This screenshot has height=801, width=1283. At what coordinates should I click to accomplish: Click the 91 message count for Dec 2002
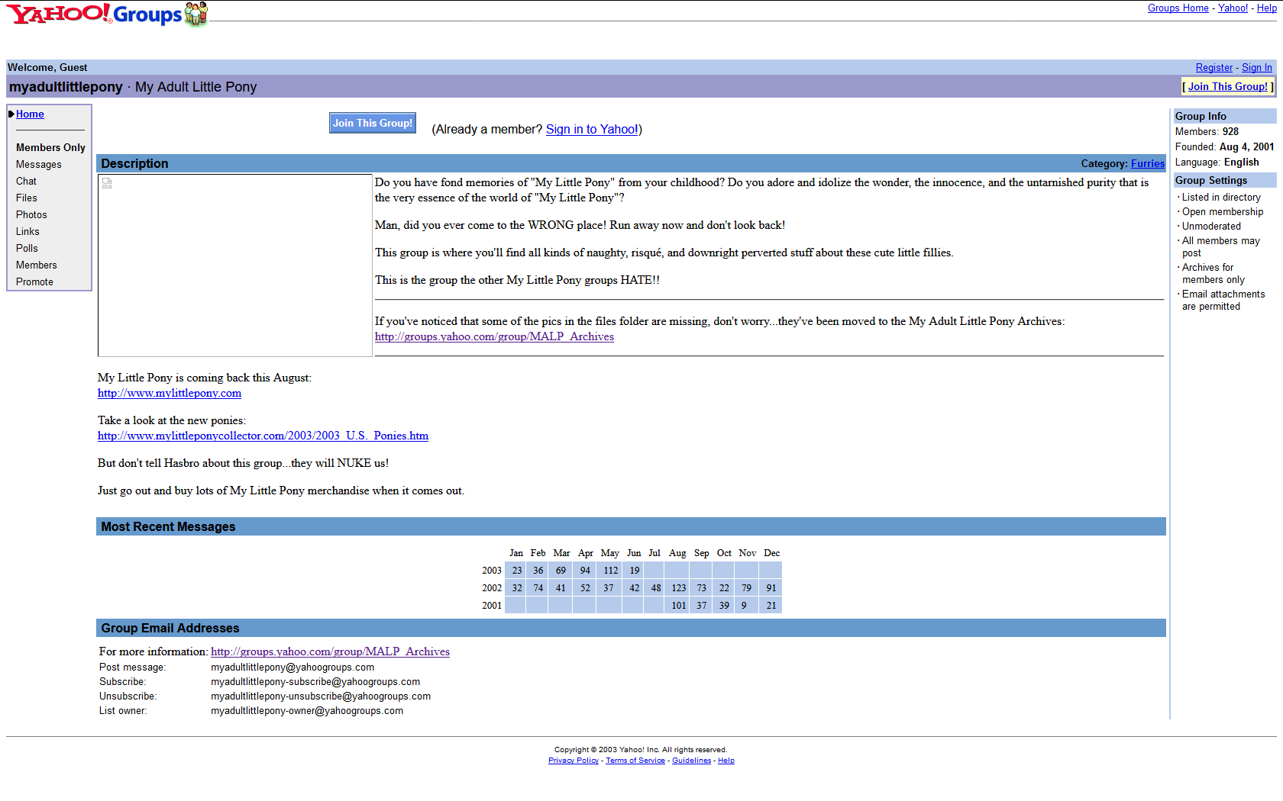point(771,588)
